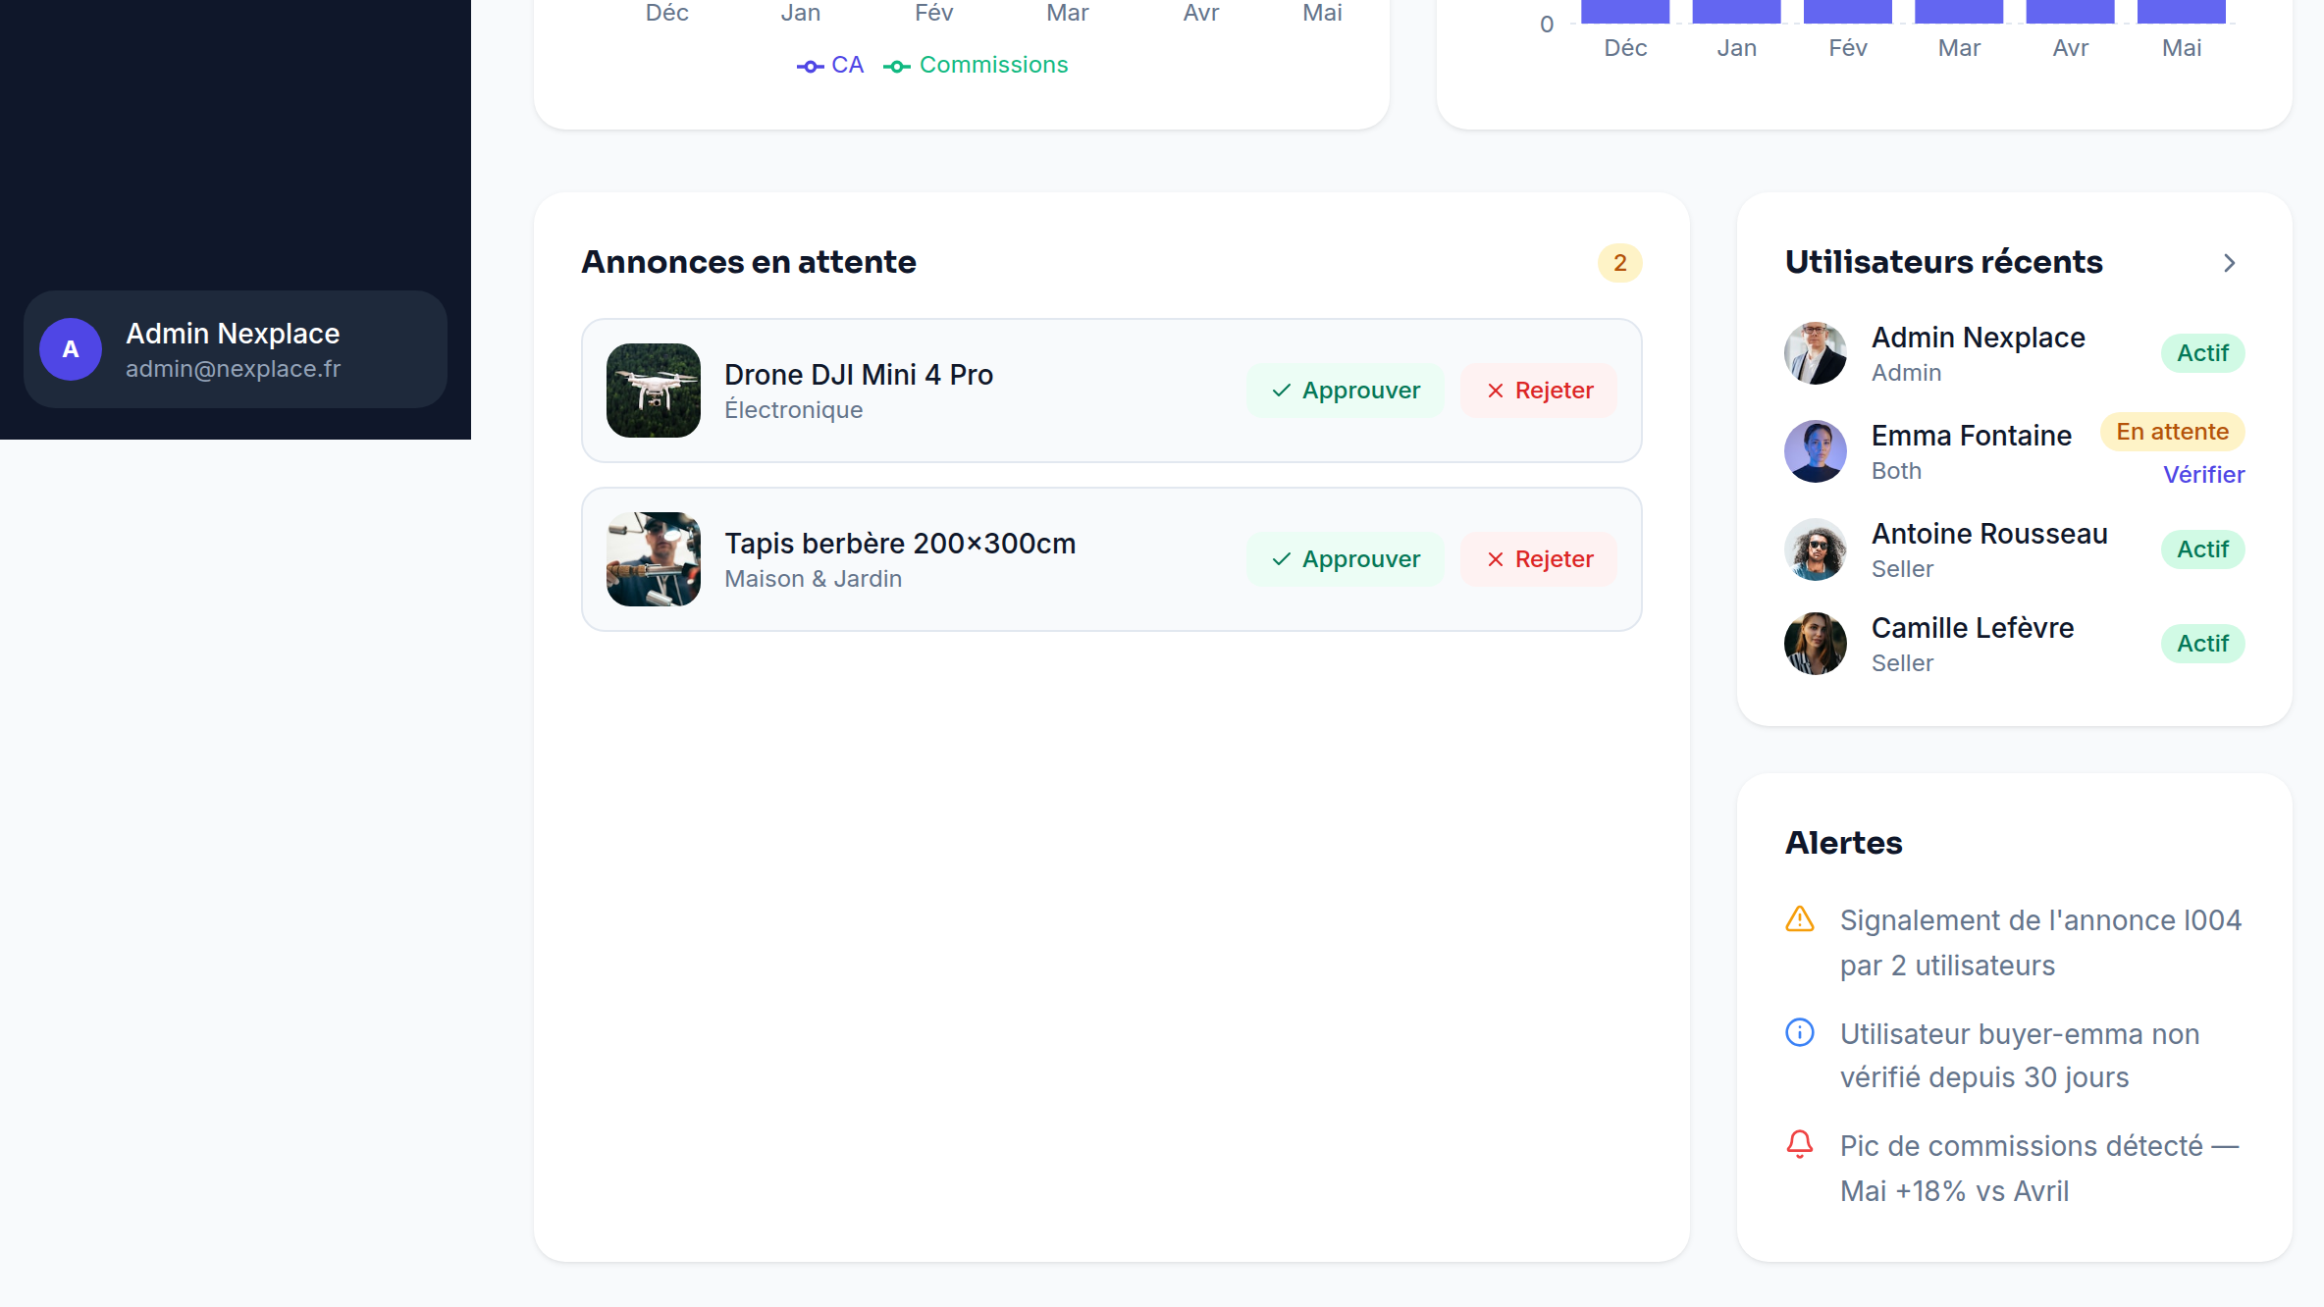Open the Utilisateurs récents chevron arrow
The height and width of the screenshot is (1307, 2324).
tap(2229, 263)
